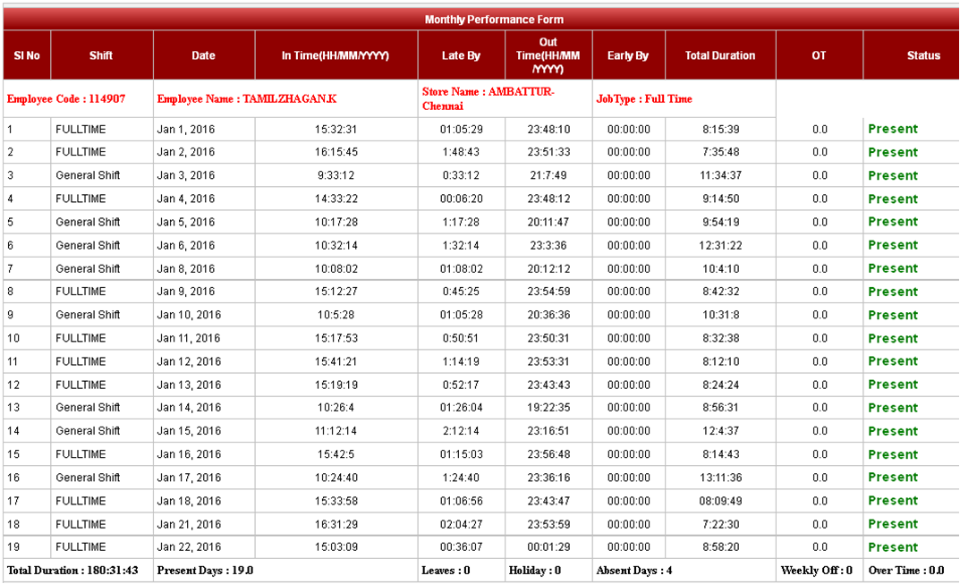960x584 pixels.
Task: Click the Status column header
Action: (923, 55)
